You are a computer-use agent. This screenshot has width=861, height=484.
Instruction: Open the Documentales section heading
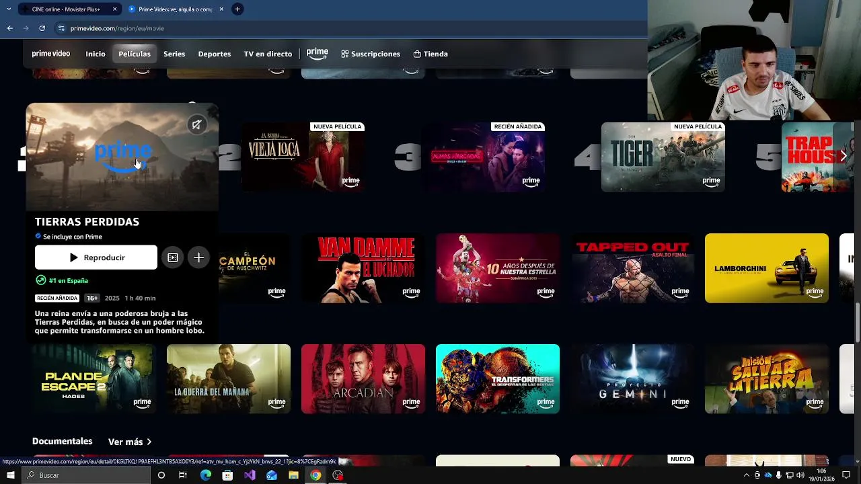coord(62,441)
